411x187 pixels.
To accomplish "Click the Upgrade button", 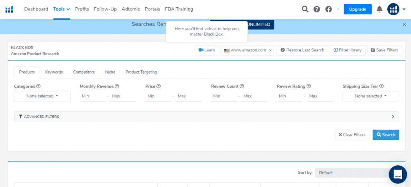I will click(x=358, y=9).
